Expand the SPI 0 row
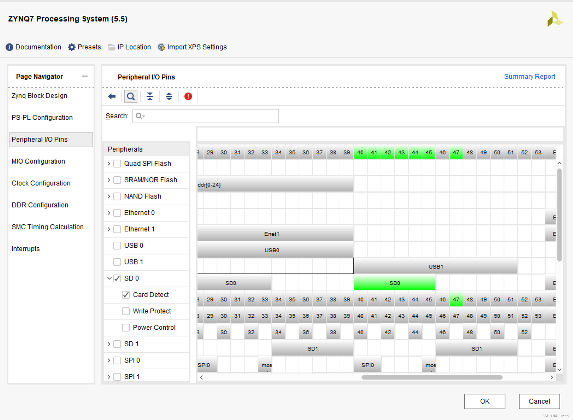The width and height of the screenshot is (573, 420). (x=109, y=360)
